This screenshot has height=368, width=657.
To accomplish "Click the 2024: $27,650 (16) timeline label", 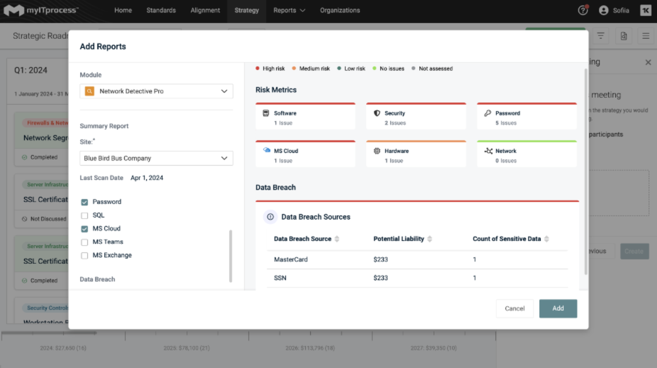I will pos(63,348).
